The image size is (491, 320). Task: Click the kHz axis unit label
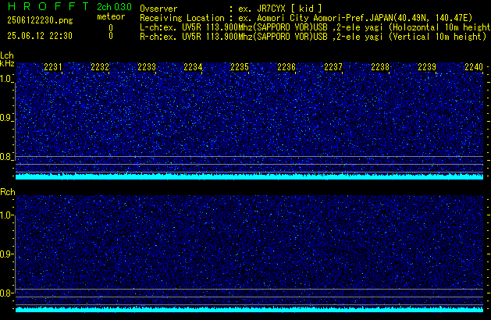(x=7, y=63)
